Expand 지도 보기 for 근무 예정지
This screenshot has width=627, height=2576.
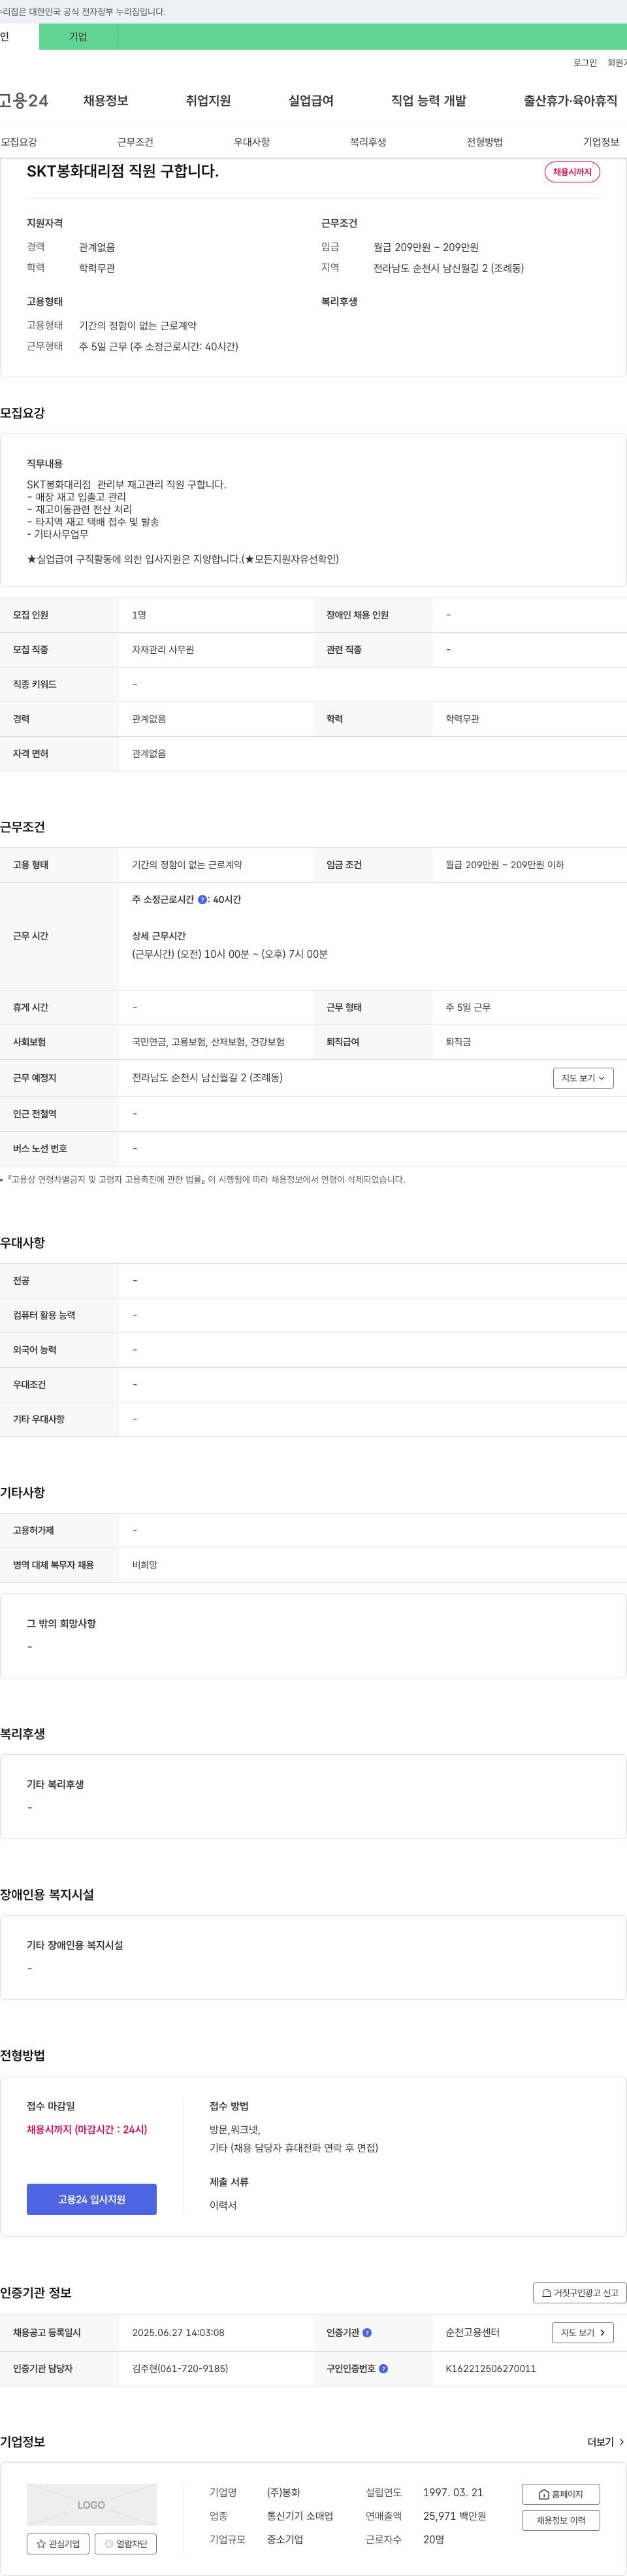coord(583,1078)
